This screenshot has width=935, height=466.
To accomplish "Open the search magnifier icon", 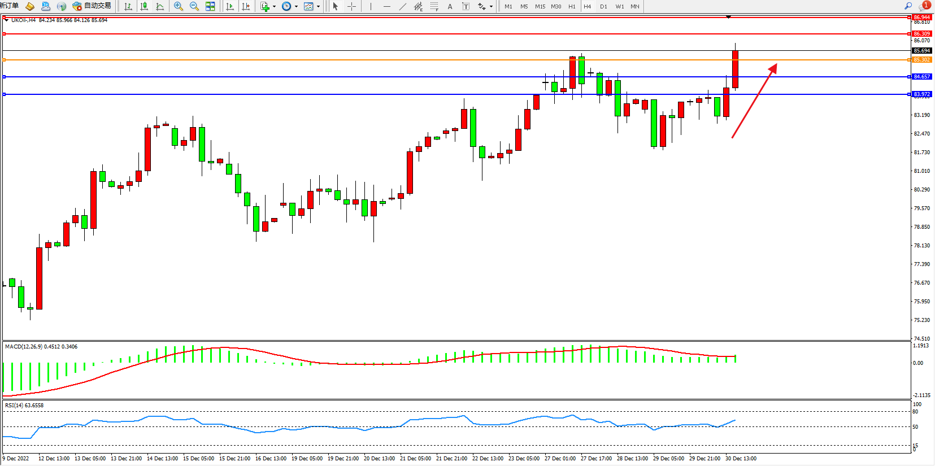I will 908,6.
